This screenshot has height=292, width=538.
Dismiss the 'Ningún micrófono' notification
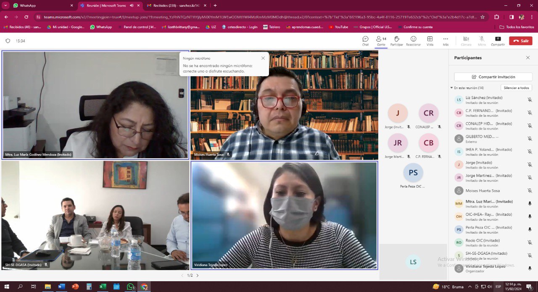click(x=263, y=58)
